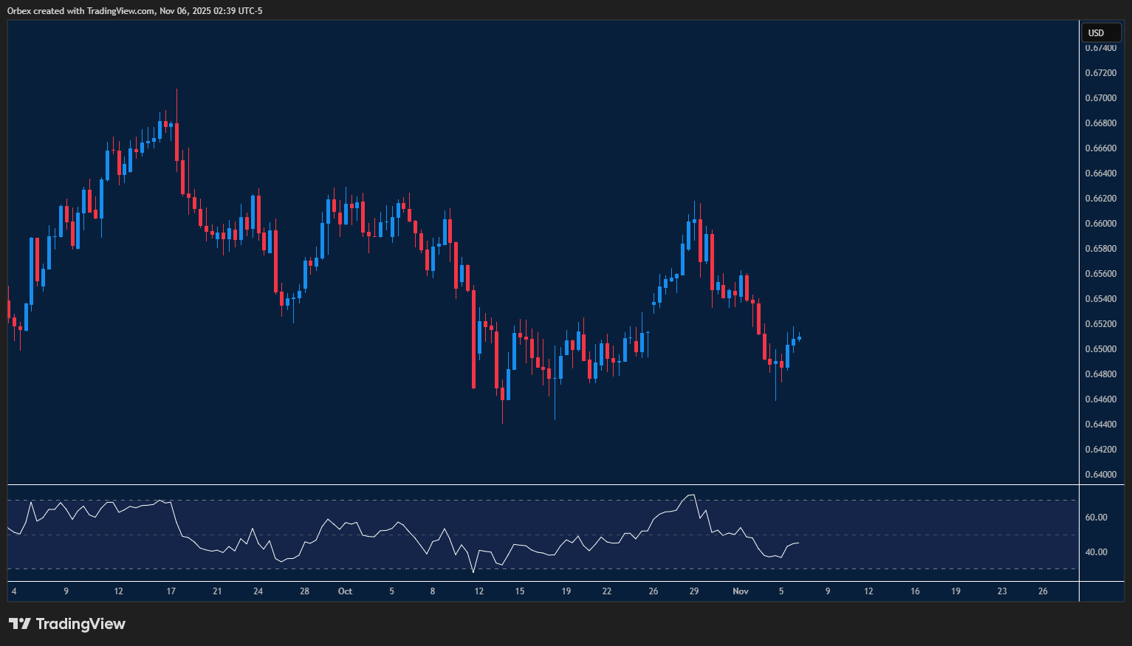
Task: Click the Nov label on the time axis
Action: pyautogui.click(x=741, y=591)
